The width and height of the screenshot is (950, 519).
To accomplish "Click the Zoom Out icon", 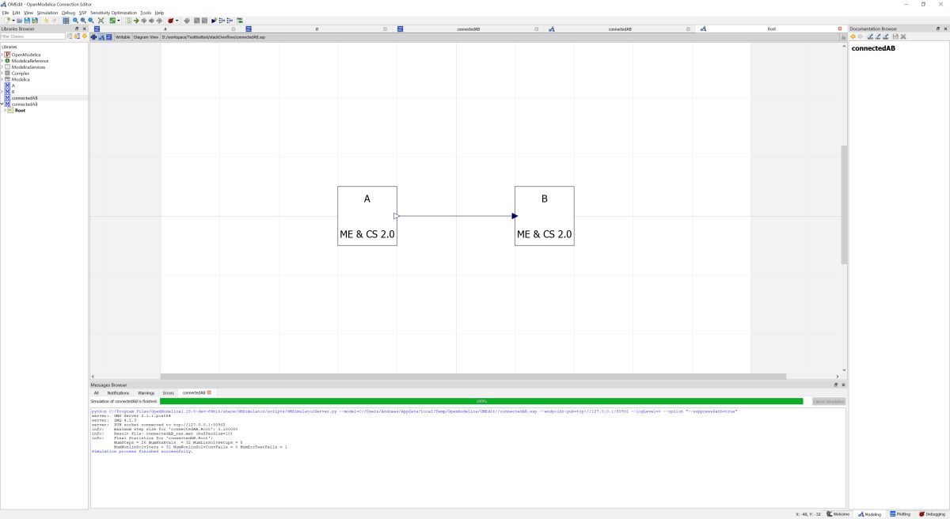I will tap(91, 21).
